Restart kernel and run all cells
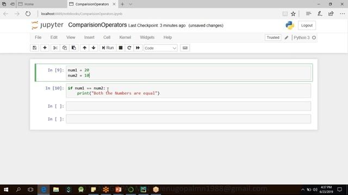348x195 pixels. click(x=138, y=48)
